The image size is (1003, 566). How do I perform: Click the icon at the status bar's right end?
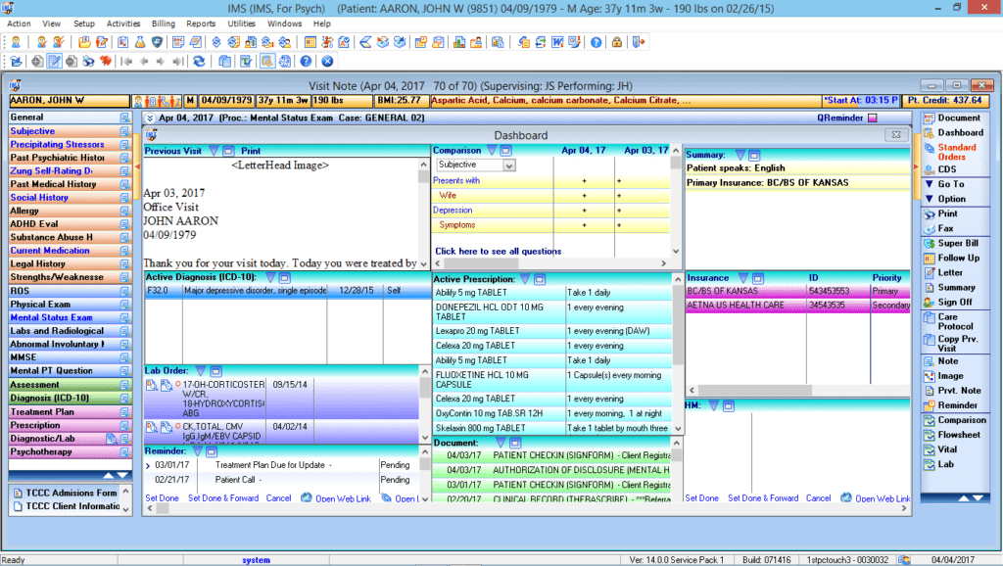[x=904, y=559]
